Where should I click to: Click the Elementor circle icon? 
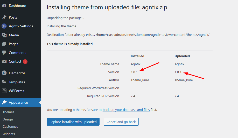click(x=4, y=73)
